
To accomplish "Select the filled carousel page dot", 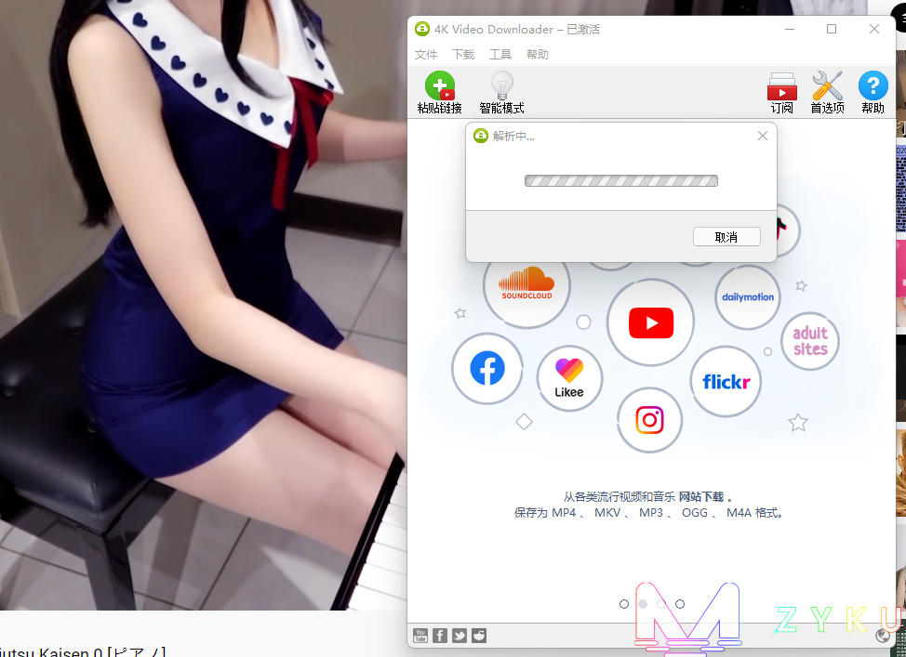I will point(643,604).
